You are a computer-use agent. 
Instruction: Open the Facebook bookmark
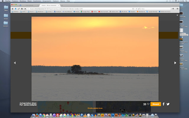pos(58,12)
